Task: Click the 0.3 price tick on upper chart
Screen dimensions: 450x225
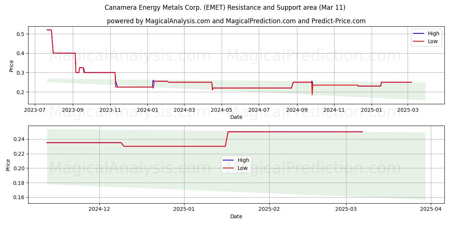Action: click(20, 73)
